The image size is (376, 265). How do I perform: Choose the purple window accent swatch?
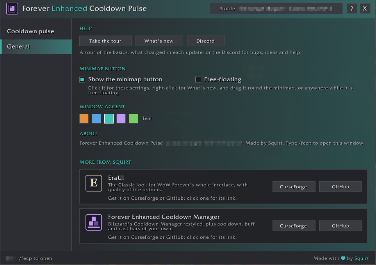[x=121, y=118]
